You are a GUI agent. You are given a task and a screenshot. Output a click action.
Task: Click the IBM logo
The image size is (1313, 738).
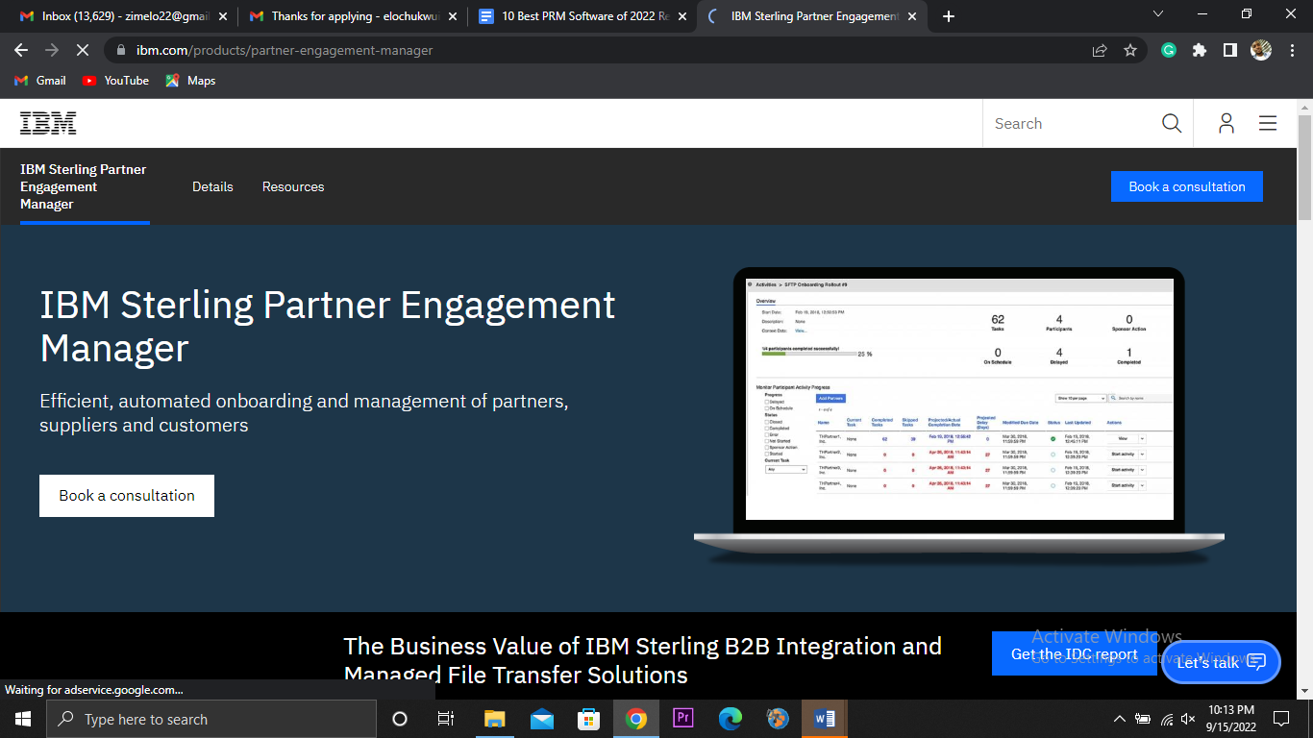[x=48, y=123]
